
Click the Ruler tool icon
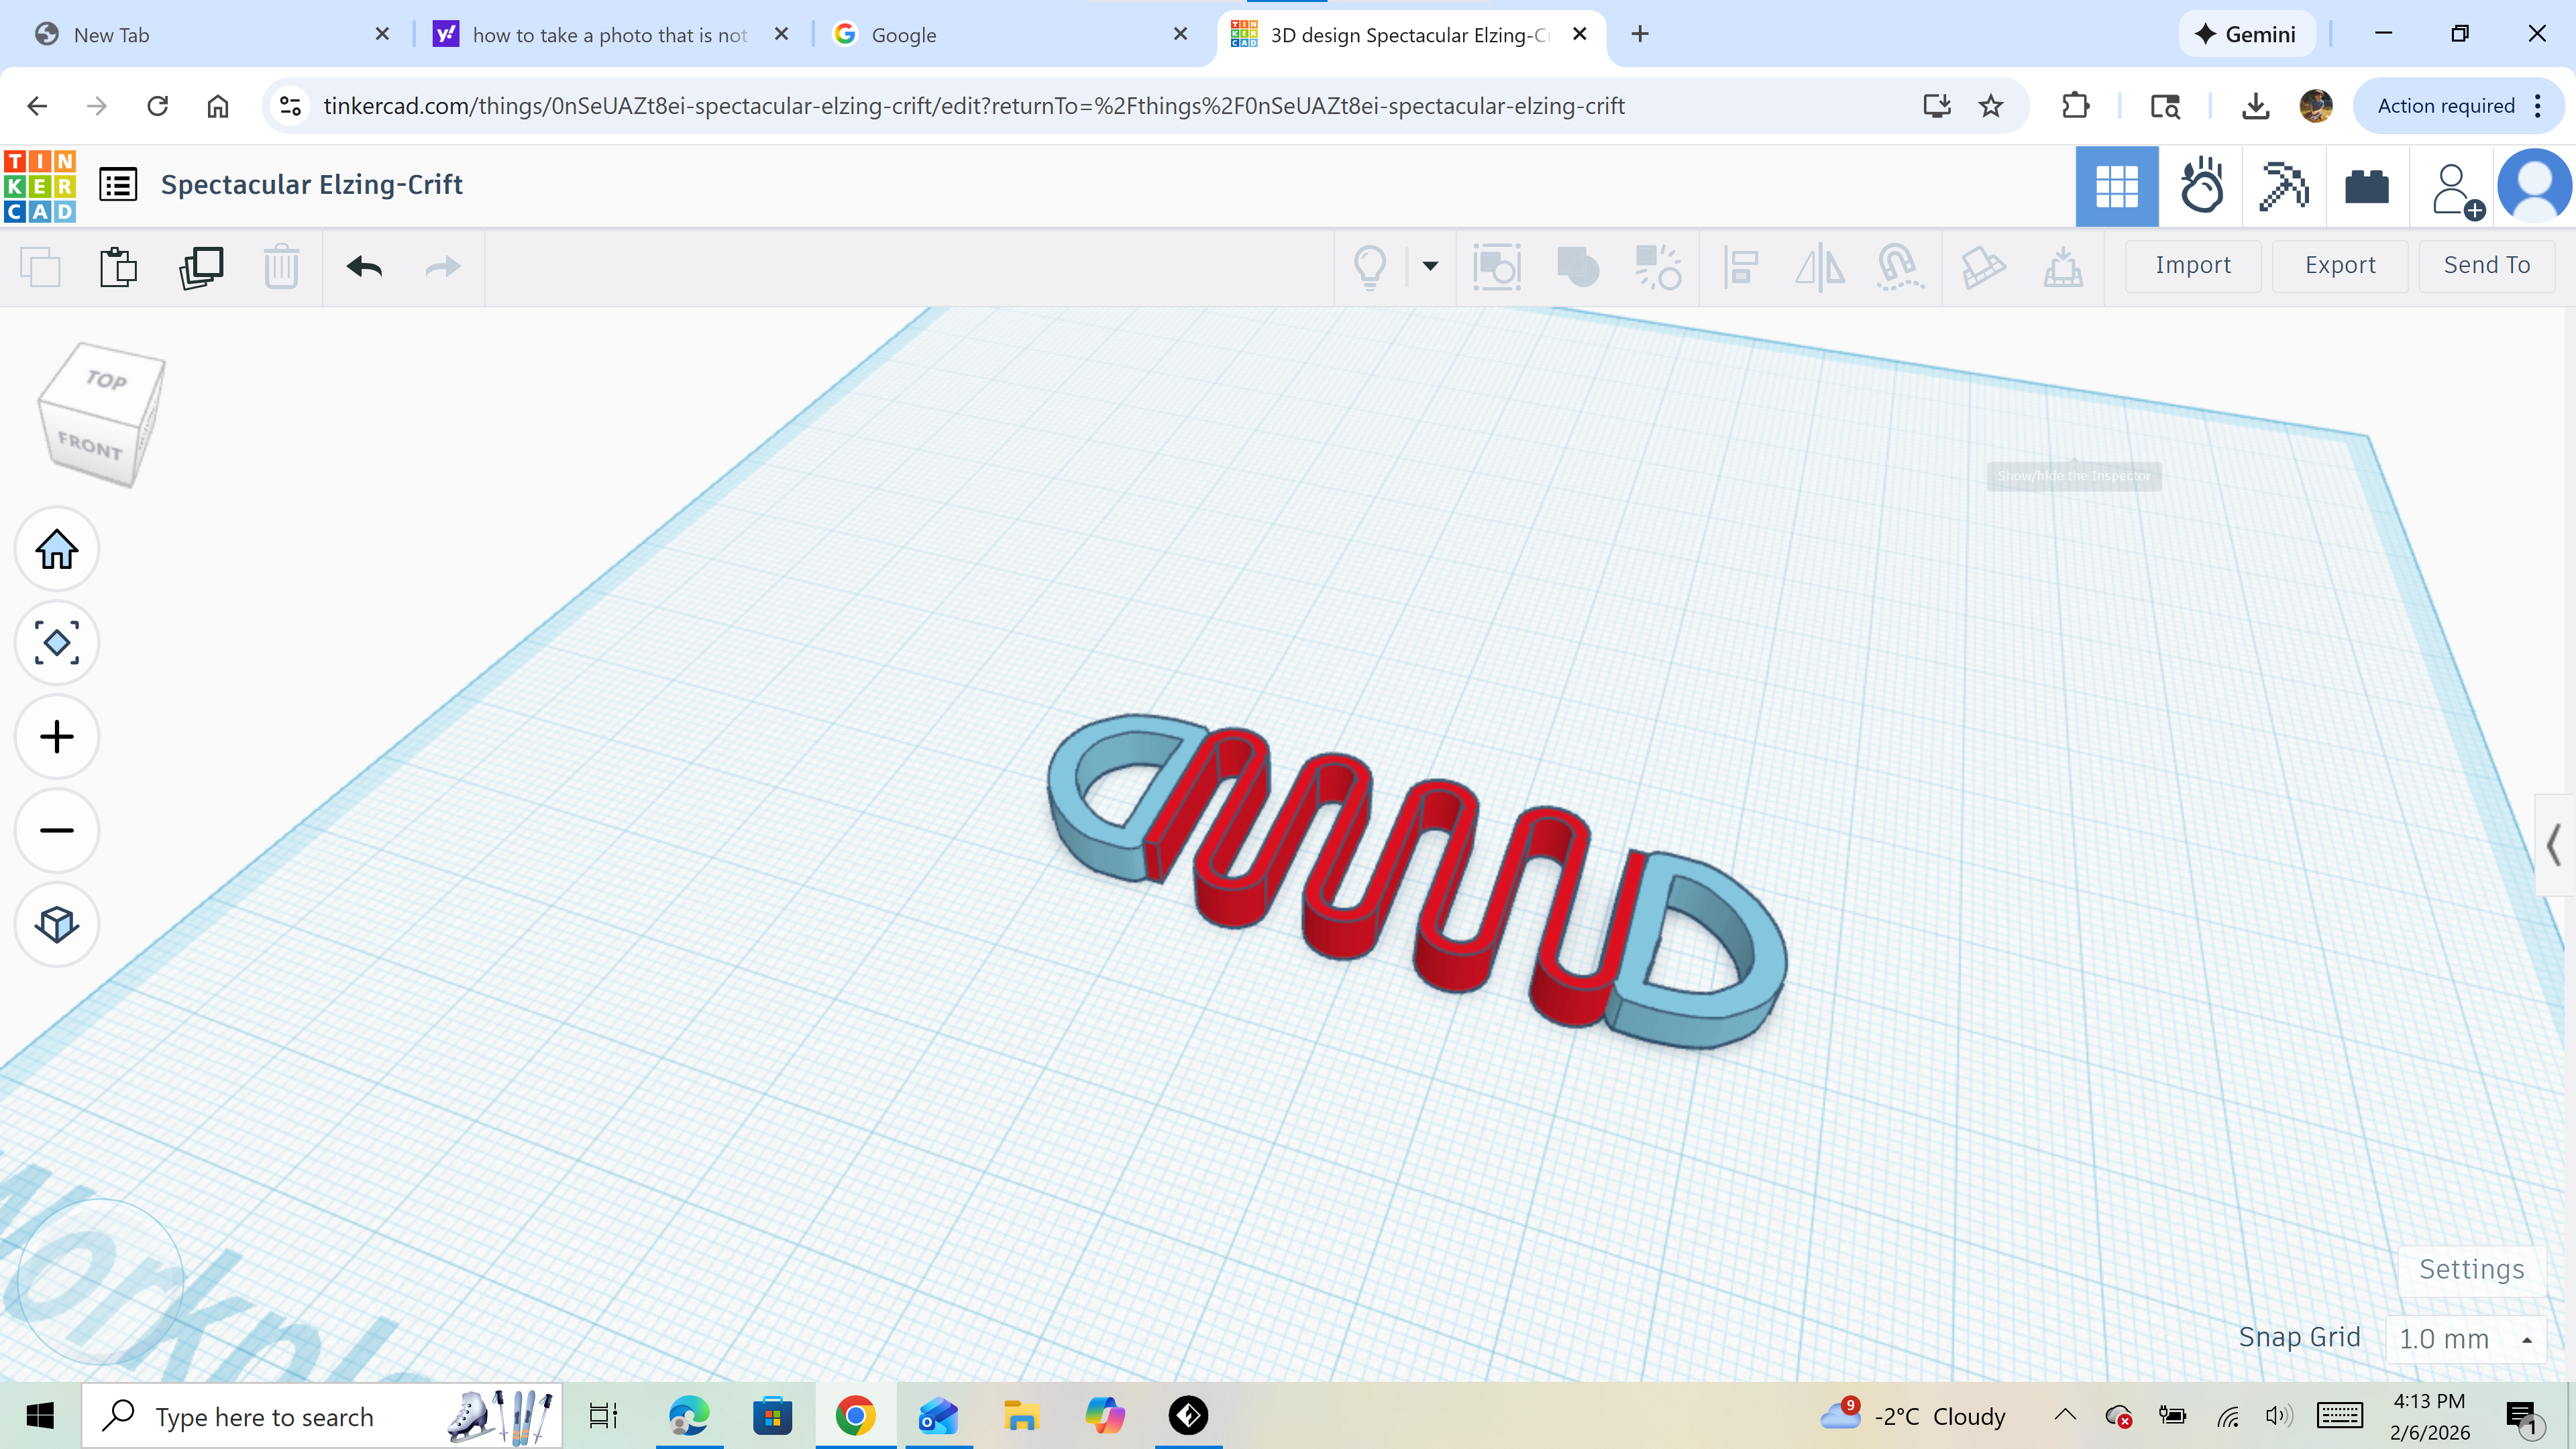tap(2062, 267)
